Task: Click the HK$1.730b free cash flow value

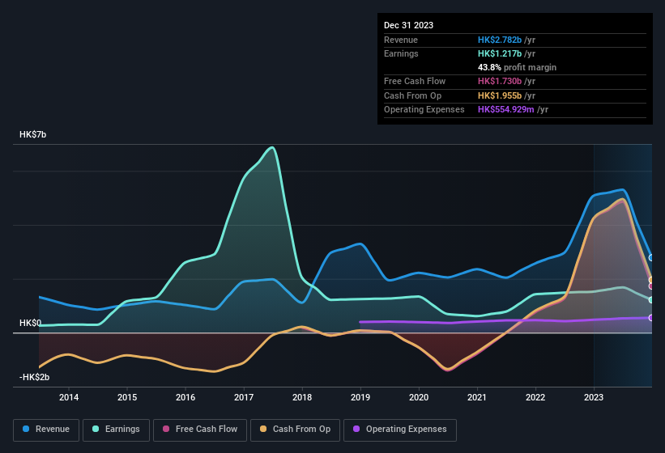Action: coord(500,81)
